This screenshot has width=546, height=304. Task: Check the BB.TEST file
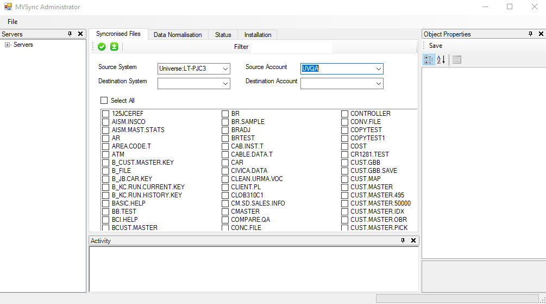(x=106, y=211)
